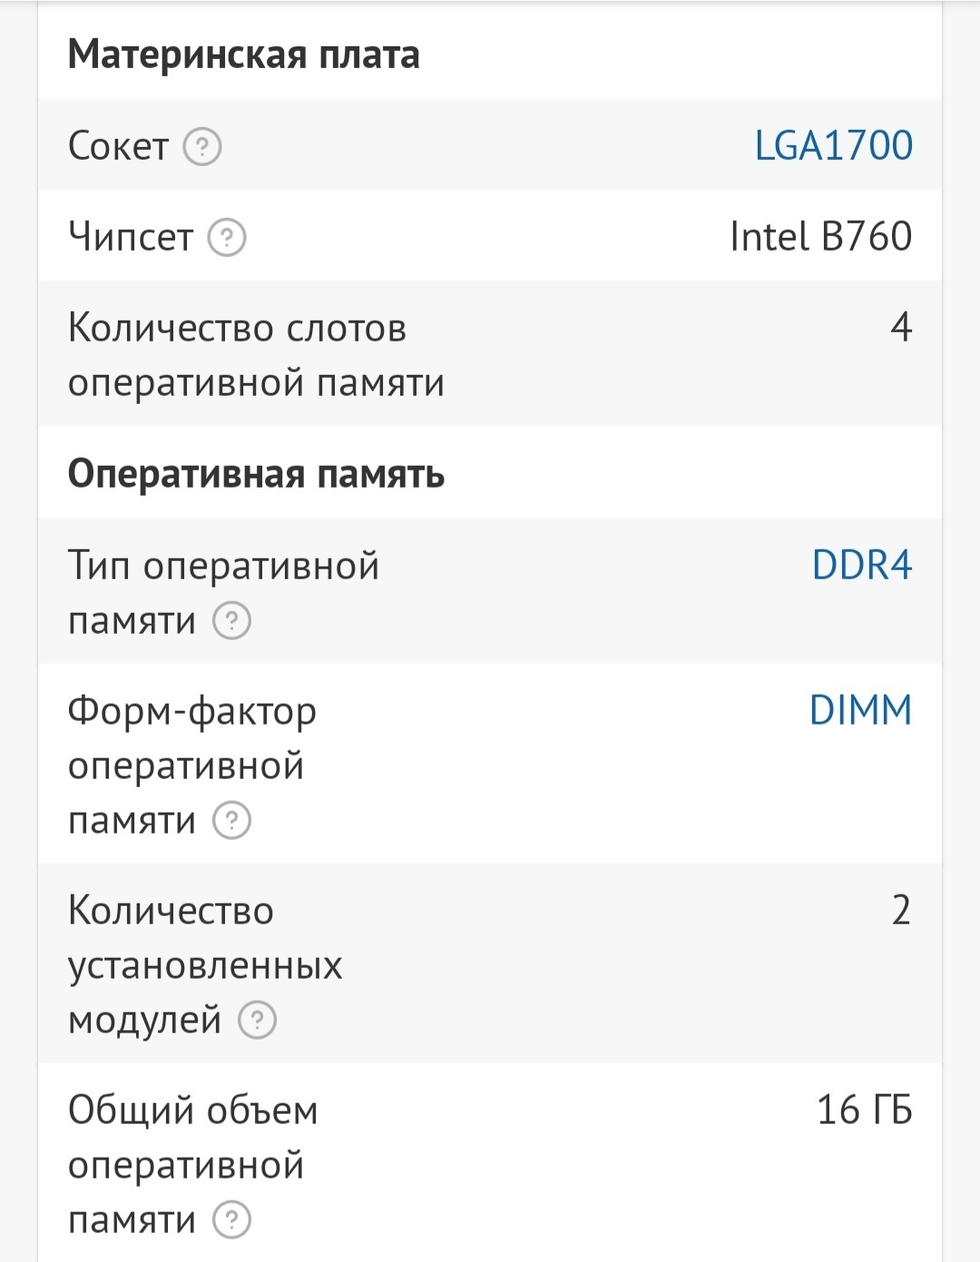This screenshot has width=980, height=1262.
Task: Open the help icon next to Сокет
Action: click(202, 146)
